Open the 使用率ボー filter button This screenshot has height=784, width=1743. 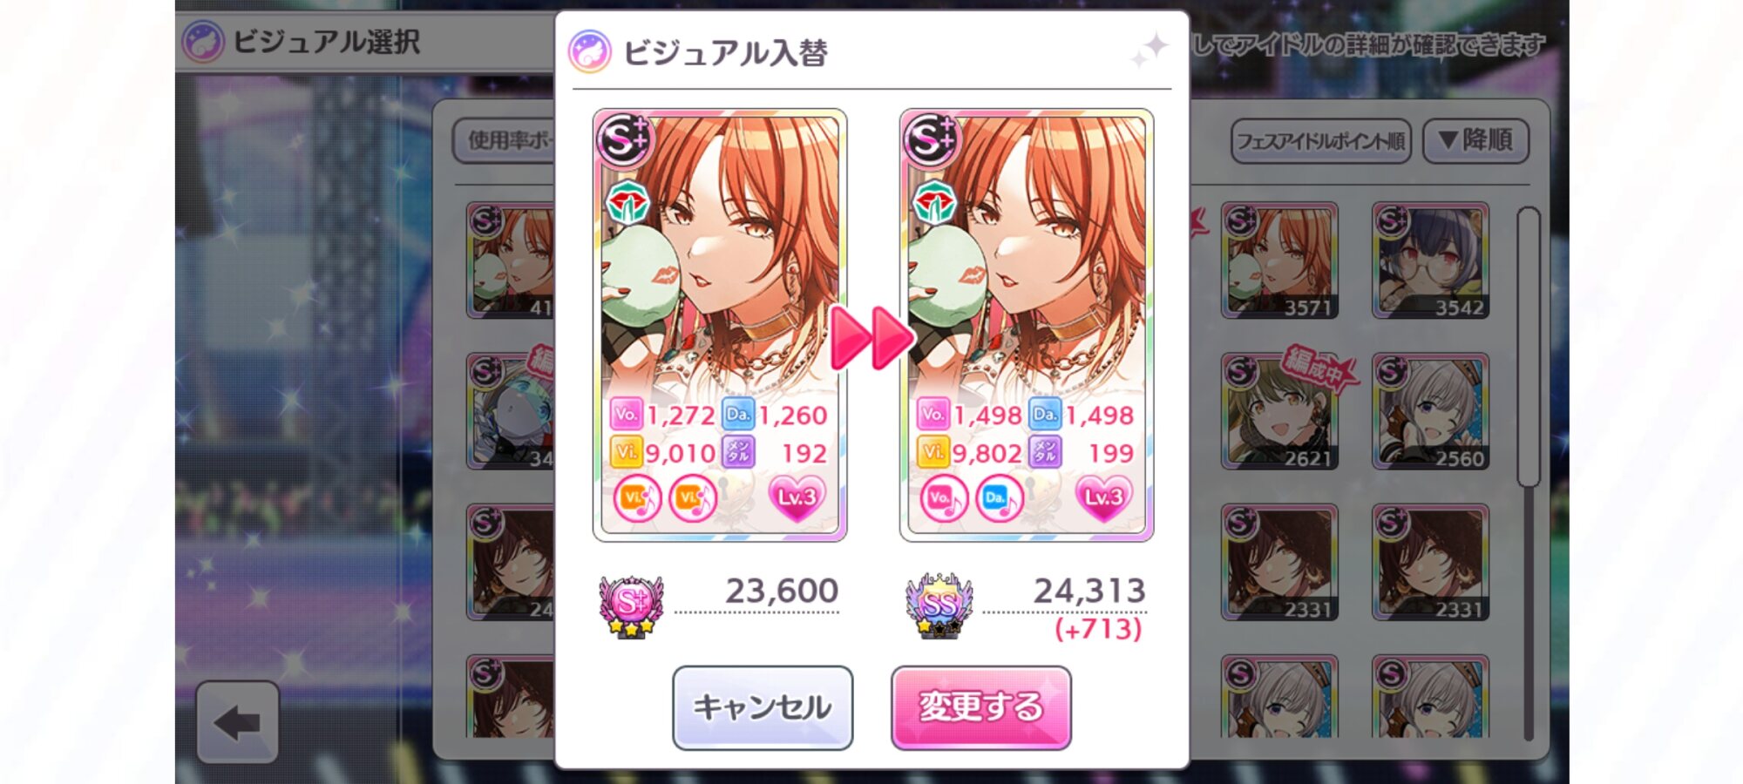504,140
